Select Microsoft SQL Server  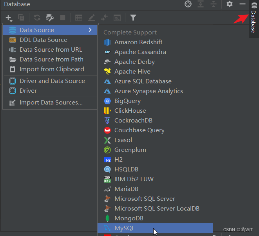(x=155, y=199)
